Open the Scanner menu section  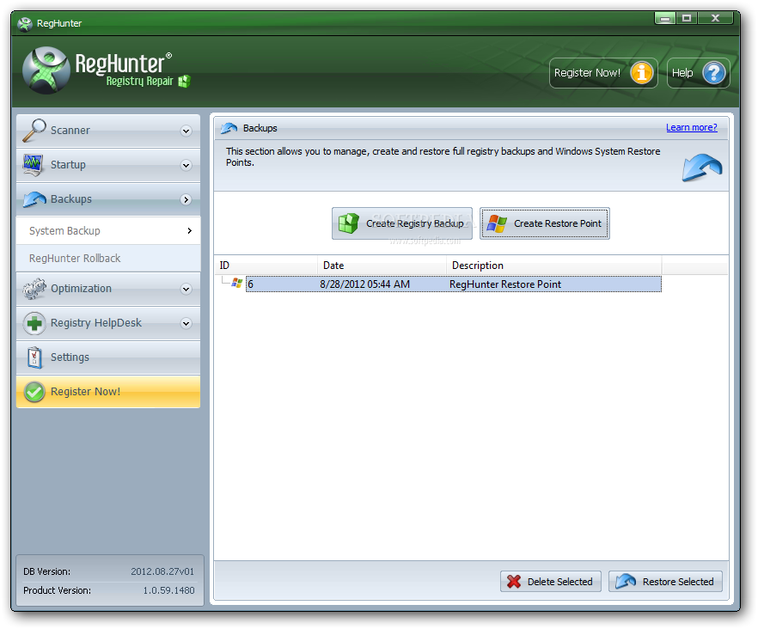click(108, 131)
